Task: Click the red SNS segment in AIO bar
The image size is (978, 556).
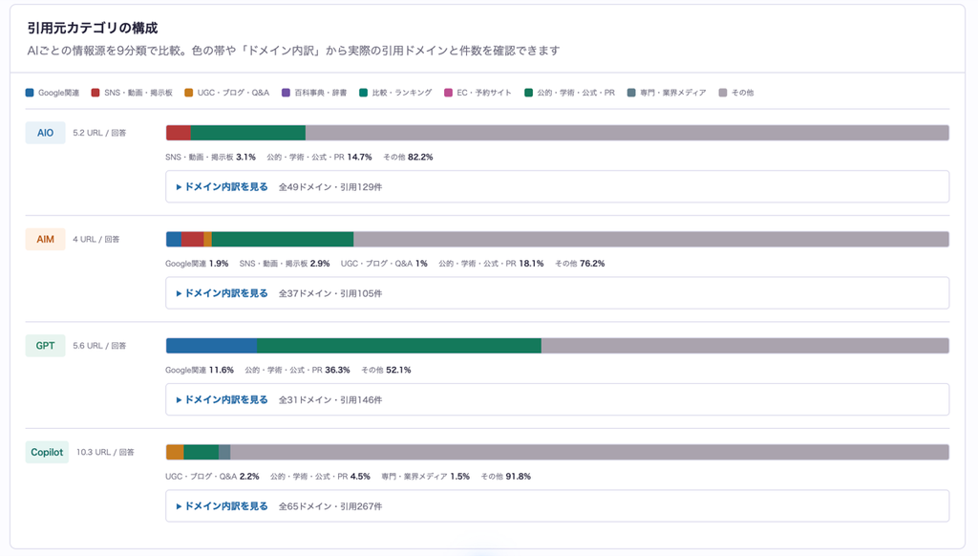Action: 179,132
